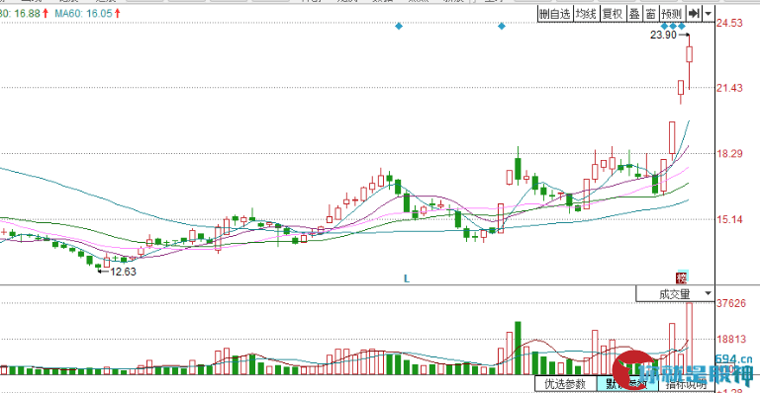Click the blue L marker icon
The width and height of the screenshot is (760, 393).
tap(407, 278)
